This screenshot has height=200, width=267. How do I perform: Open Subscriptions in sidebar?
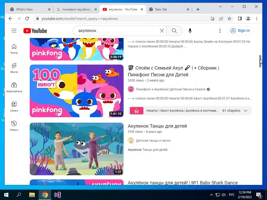pos(14,87)
